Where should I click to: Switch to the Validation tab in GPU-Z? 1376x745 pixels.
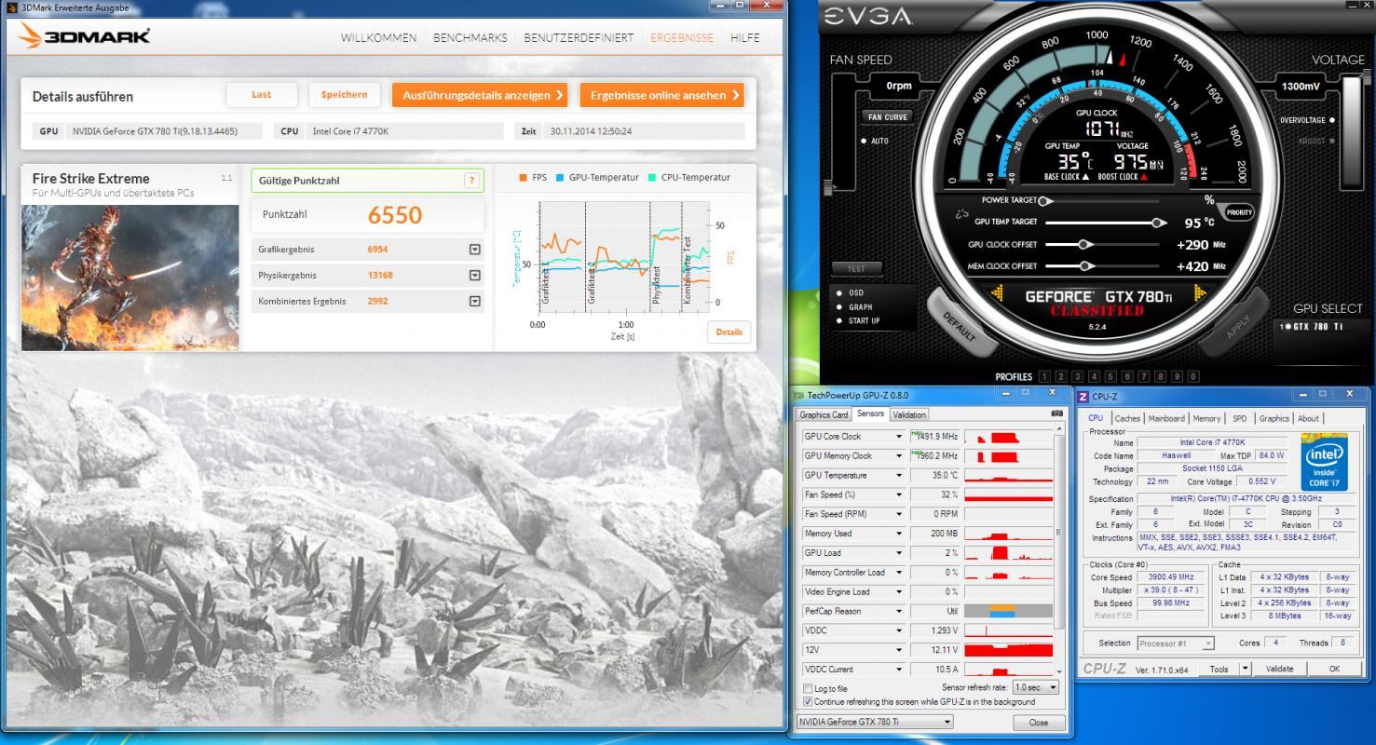[x=909, y=415]
